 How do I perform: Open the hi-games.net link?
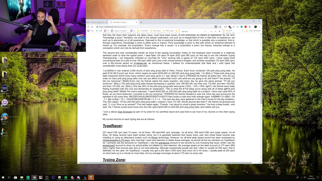coord(140,63)
